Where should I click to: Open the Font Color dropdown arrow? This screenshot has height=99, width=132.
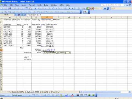[75, 95]
